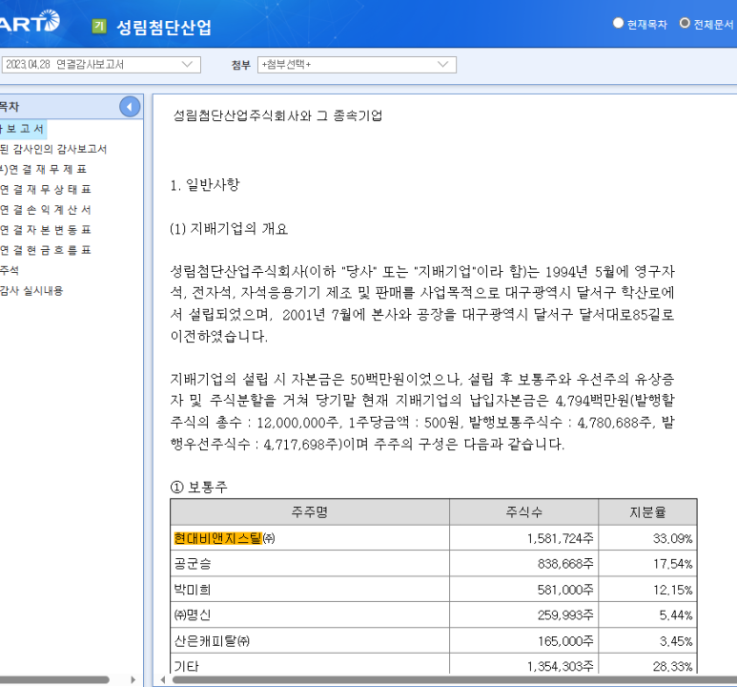Image resolution: width=737 pixels, height=687 pixels.
Task: Click the 259,993주 share count
Action: (x=566, y=615)
